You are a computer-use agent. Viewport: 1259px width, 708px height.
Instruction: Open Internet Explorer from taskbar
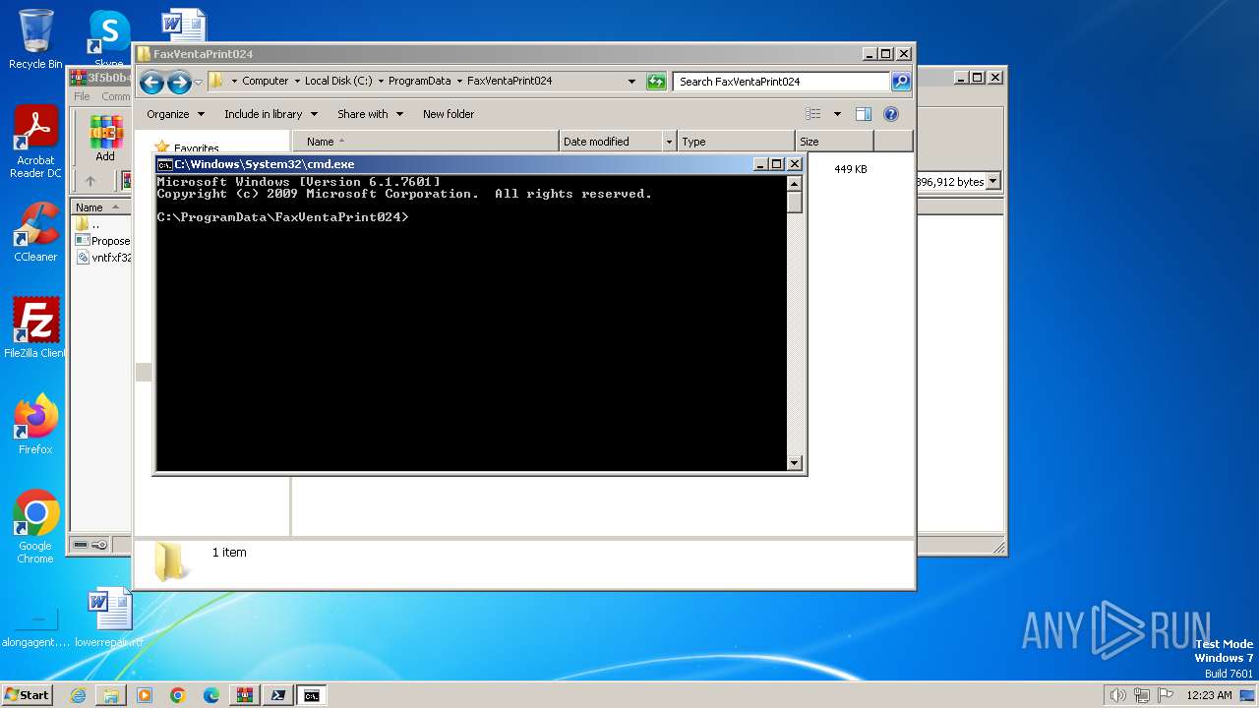(78, 695)
